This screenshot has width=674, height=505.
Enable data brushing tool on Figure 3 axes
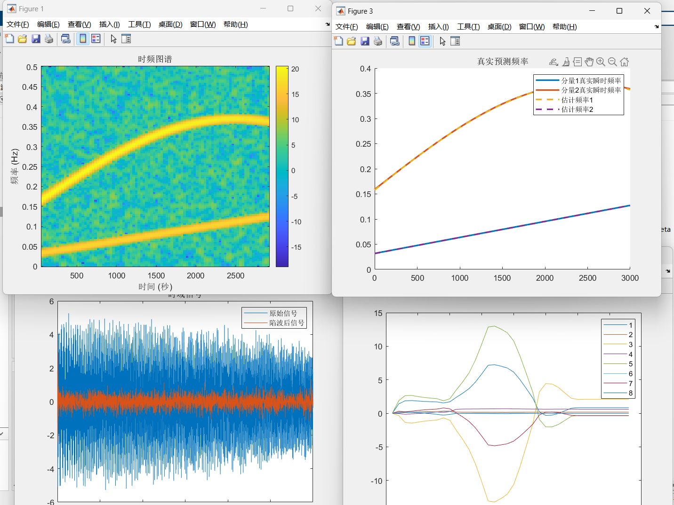566,62
